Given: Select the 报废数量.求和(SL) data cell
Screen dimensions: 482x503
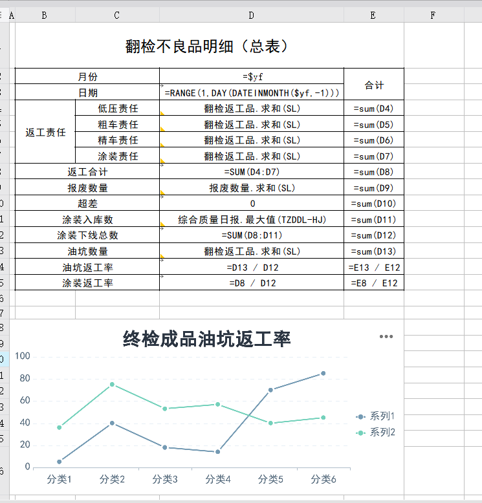Looking at the screenshot, I should [x=251, y=188].
